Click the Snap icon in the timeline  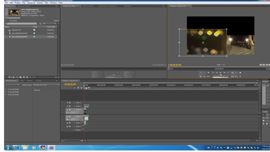click(x=75, y=88)
